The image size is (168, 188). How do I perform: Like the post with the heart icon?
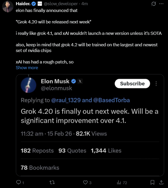coord(85,183)
